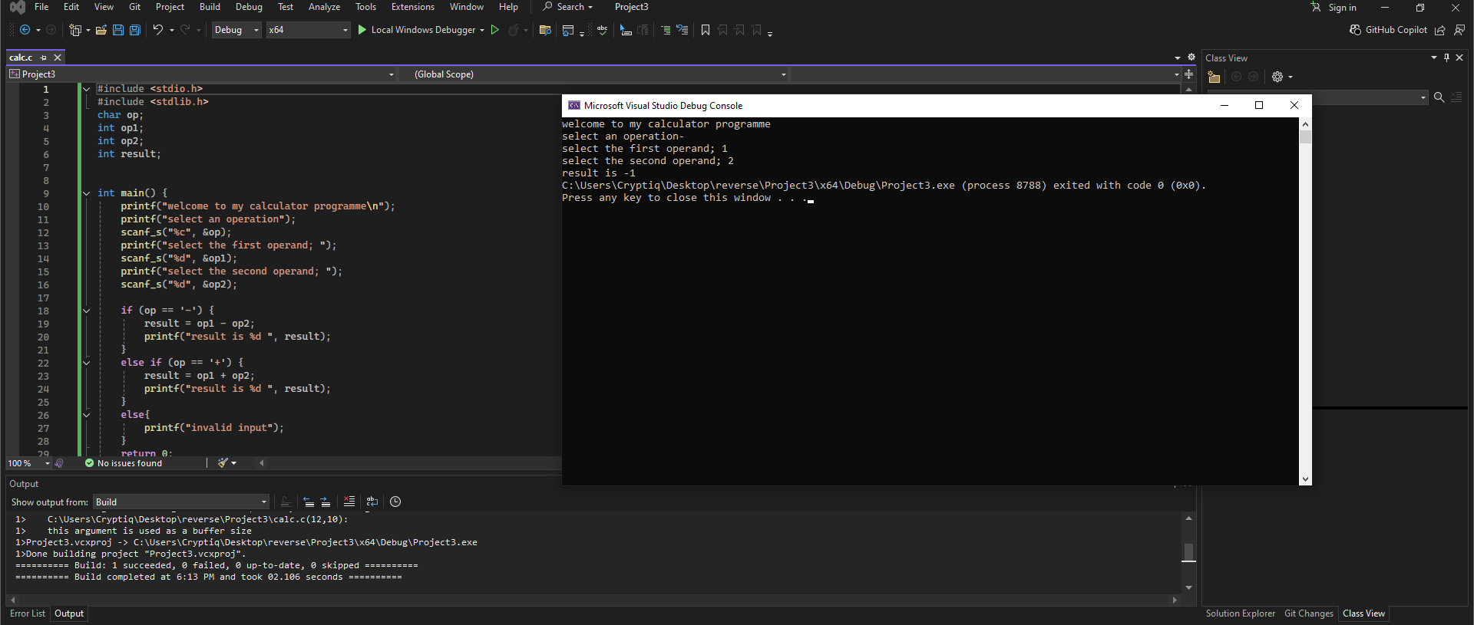Click the Copilot health indicator icon

(59, 463)
